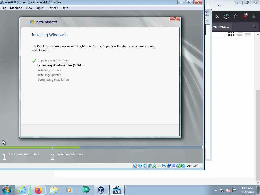260x195 pixels.
Task: Click keyboard capture arrow icon
Action: point(183,166)
